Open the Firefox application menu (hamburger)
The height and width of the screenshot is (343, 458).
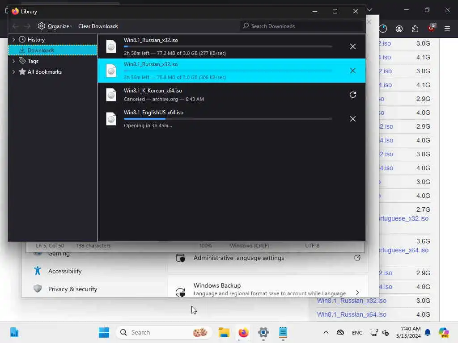(447, 29)
